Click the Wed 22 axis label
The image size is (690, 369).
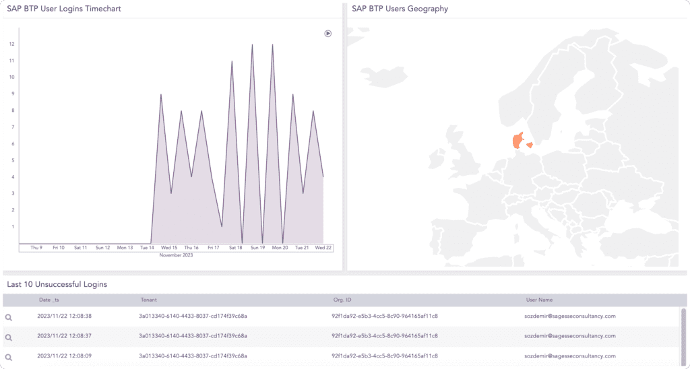323,248
